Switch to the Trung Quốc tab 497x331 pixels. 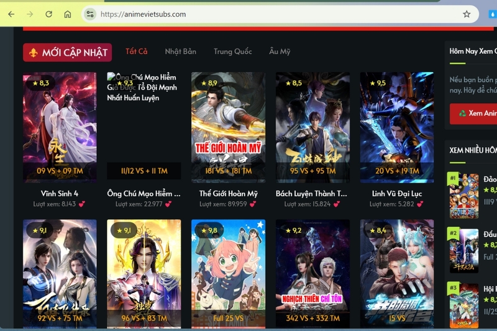(x=232, y=52)
